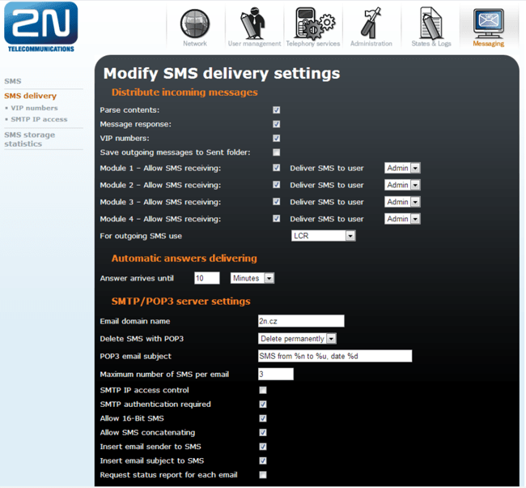Open the Minutes time unit dropdown

click(252, 278)
